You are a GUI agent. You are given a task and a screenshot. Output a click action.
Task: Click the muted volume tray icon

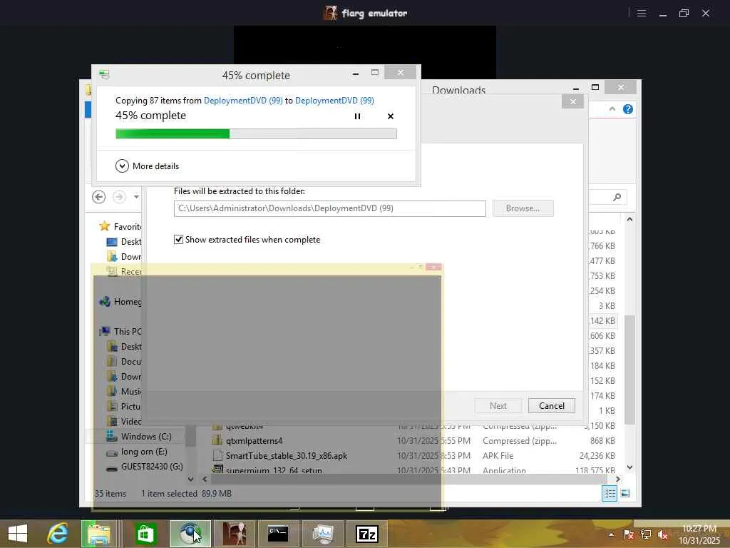pyautogui.click(x=662, y=534)
